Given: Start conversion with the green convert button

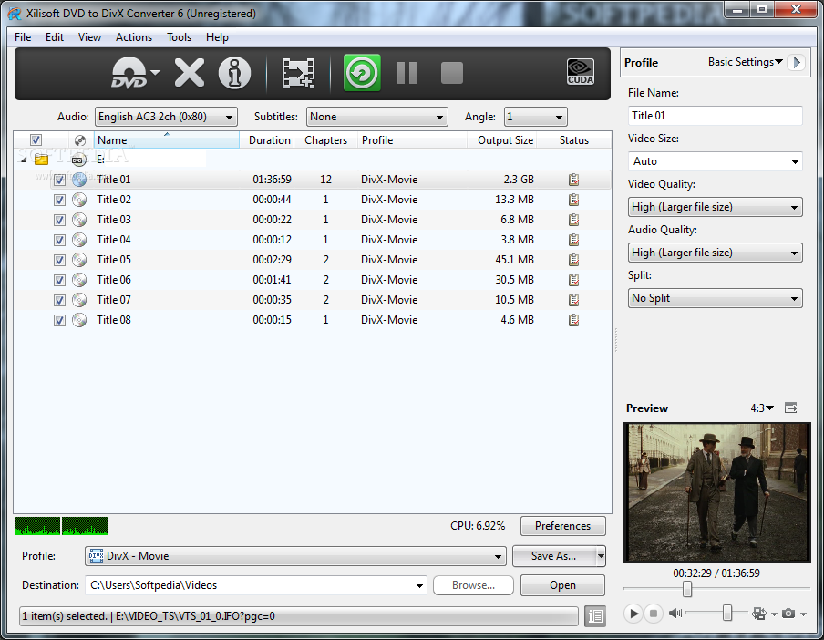Looking at the screenshot, I should point(362,73).
